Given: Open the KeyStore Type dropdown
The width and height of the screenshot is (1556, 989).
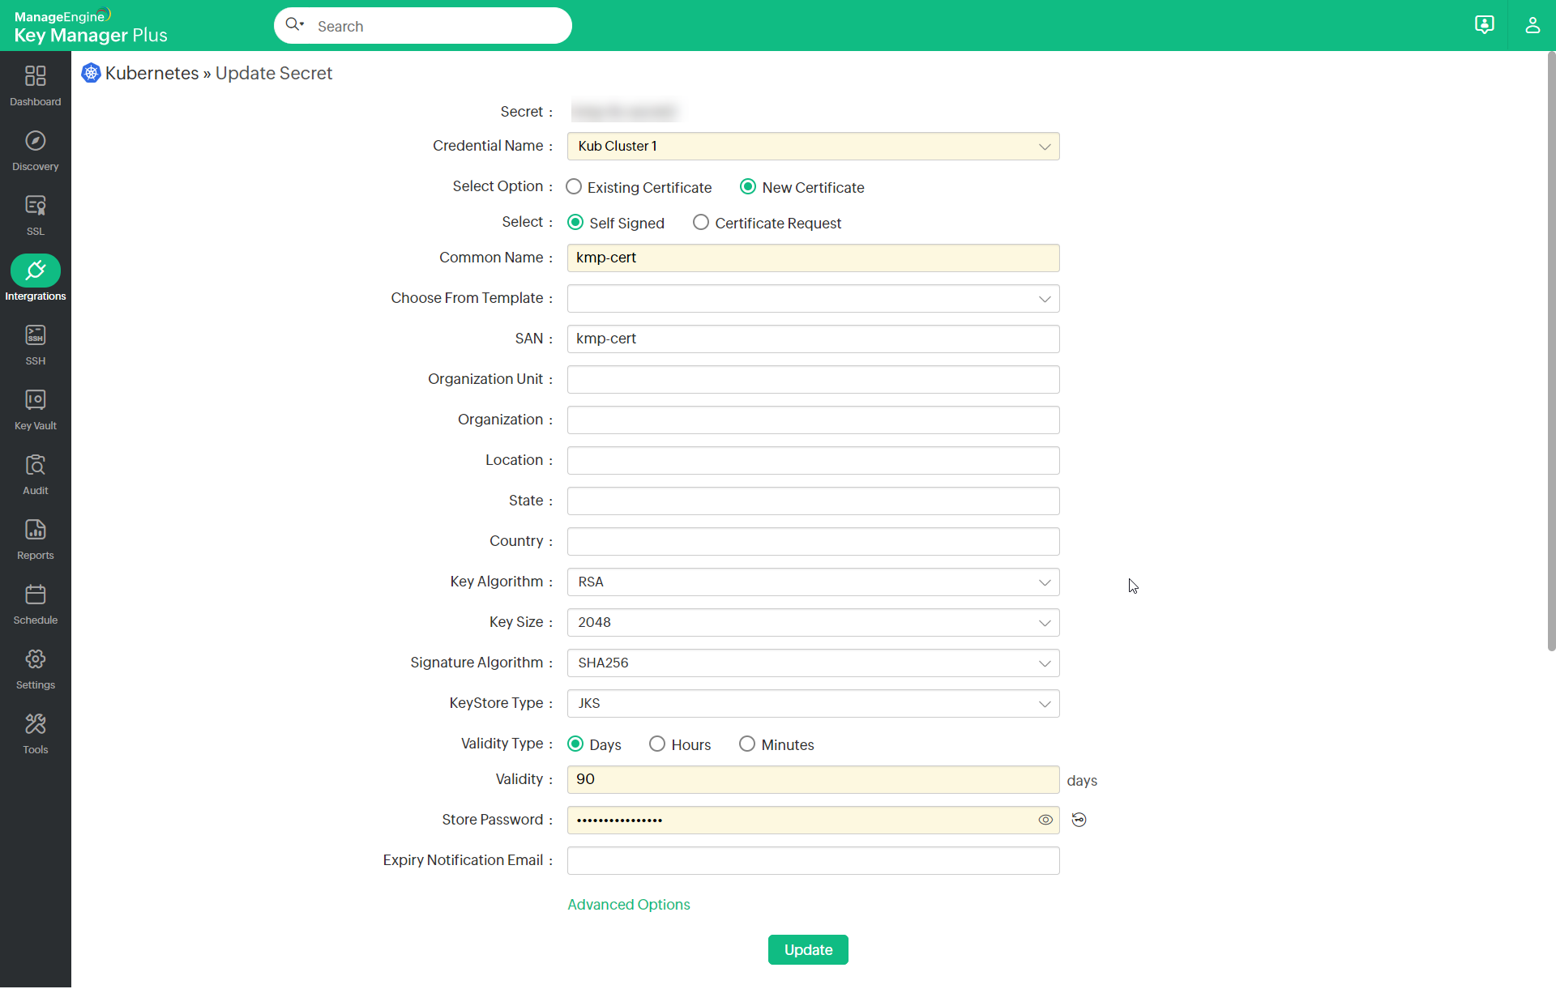Looking at the screenshot, I should pos(813,704).
